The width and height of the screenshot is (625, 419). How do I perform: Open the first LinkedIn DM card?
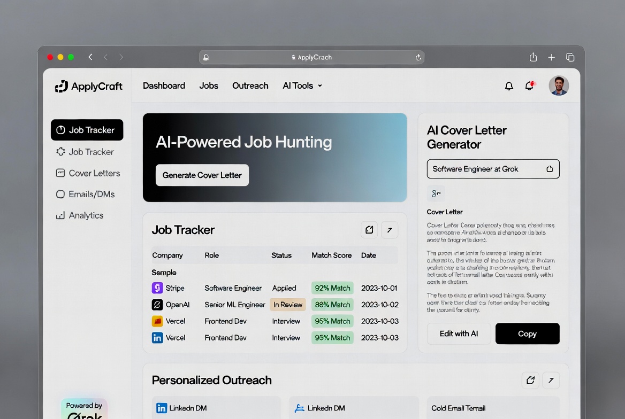(x=216, y=408)
